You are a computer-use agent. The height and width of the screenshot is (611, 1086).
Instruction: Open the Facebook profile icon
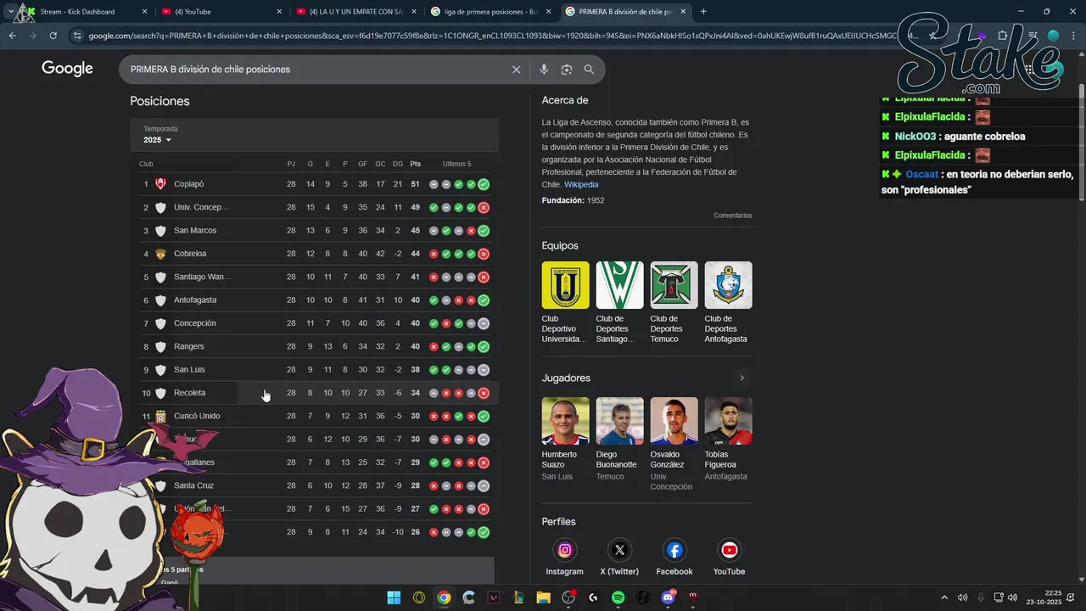[675, 550]
